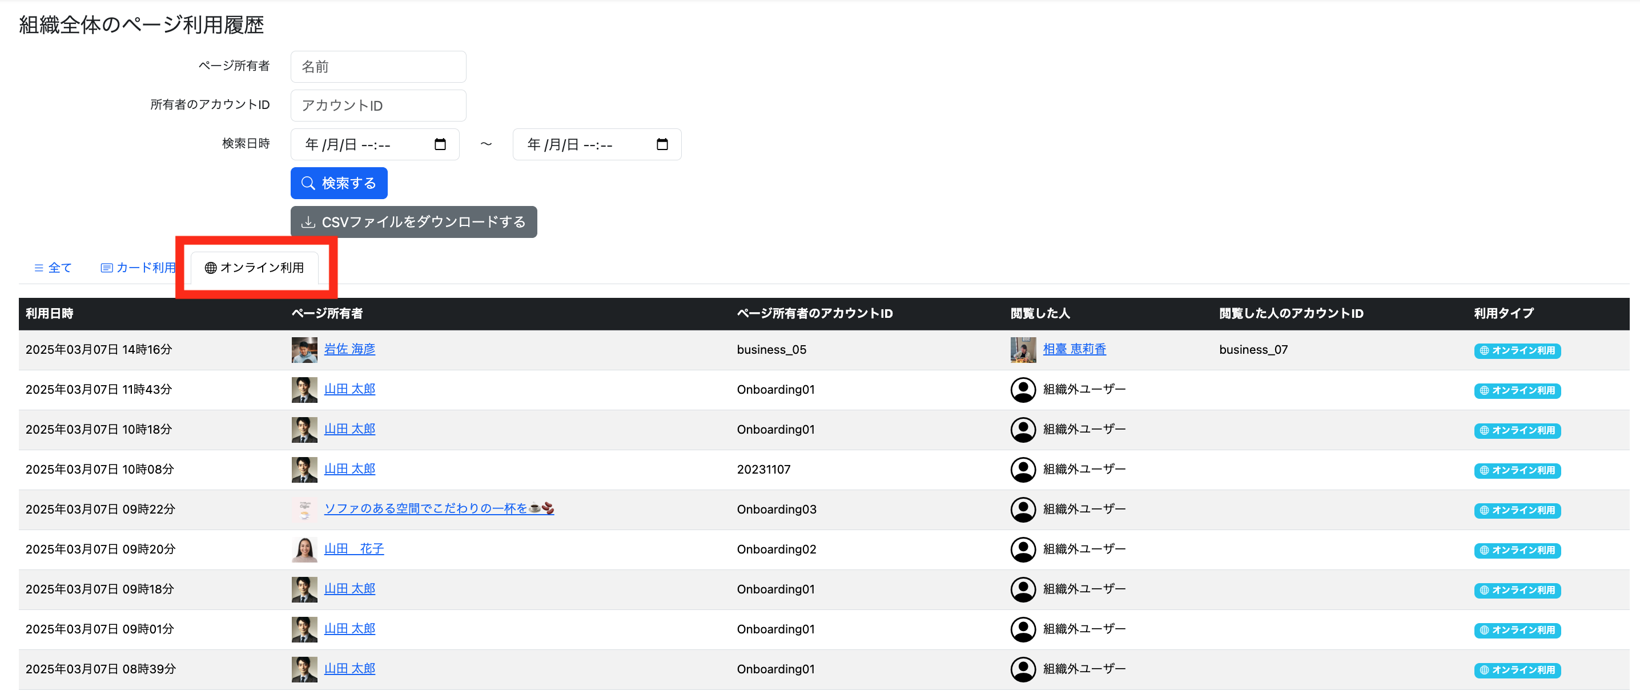Viewport: 1640px width, 695px height.
Task: Open the 岩佐 海彦 page owner link
Action: tap(349, 349)
